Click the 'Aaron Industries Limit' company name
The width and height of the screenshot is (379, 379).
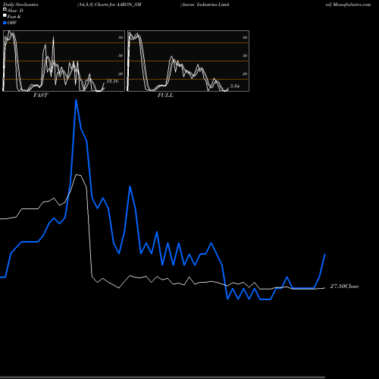tap(205, 5)
